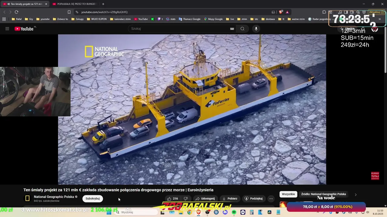Click the magnifier search button
This screenshot has height=217, width=387.
point(242,29)
